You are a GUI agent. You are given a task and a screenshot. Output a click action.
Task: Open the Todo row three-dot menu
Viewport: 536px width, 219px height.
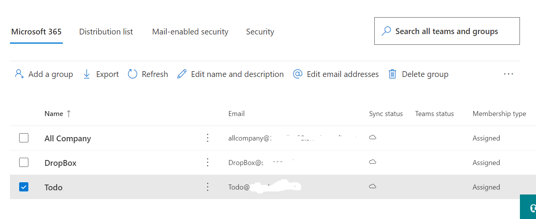(208, 187)
